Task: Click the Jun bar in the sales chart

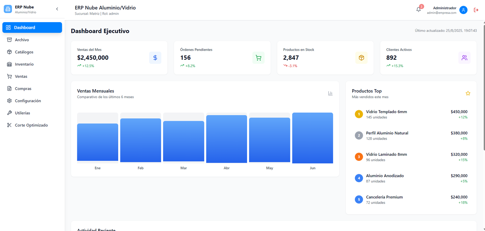Action: (x=313, y=138)
